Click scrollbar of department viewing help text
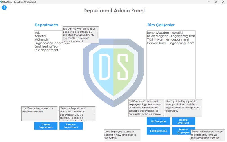 coord(97,34)
